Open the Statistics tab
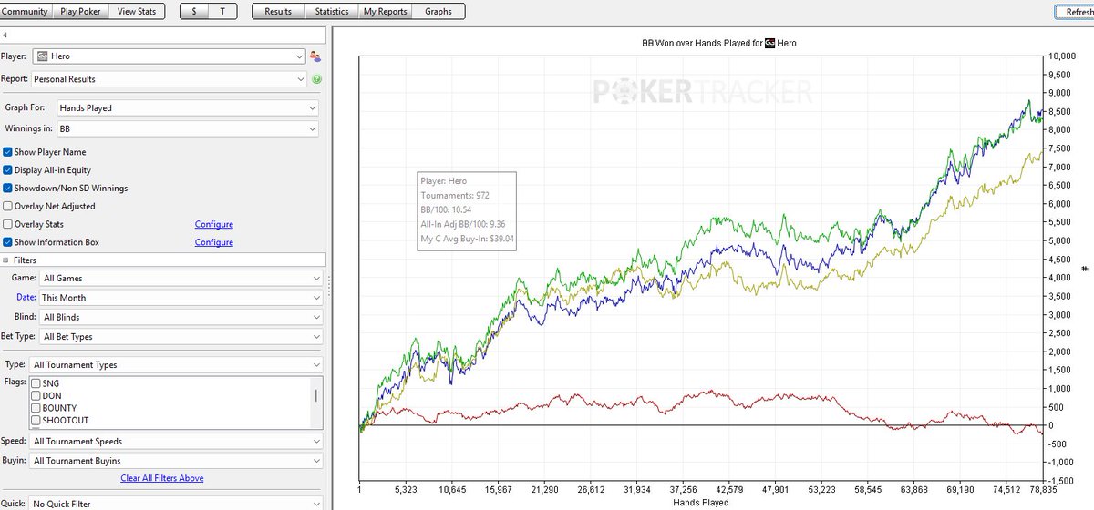Viewport: 1094px width, 510px height. tap(331, 11)
